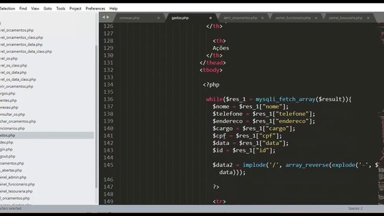Open rel_orcamentos_class.php in sidebar
Screen dimensions: 384x216
pyautogui.click(x=22, y=37)
